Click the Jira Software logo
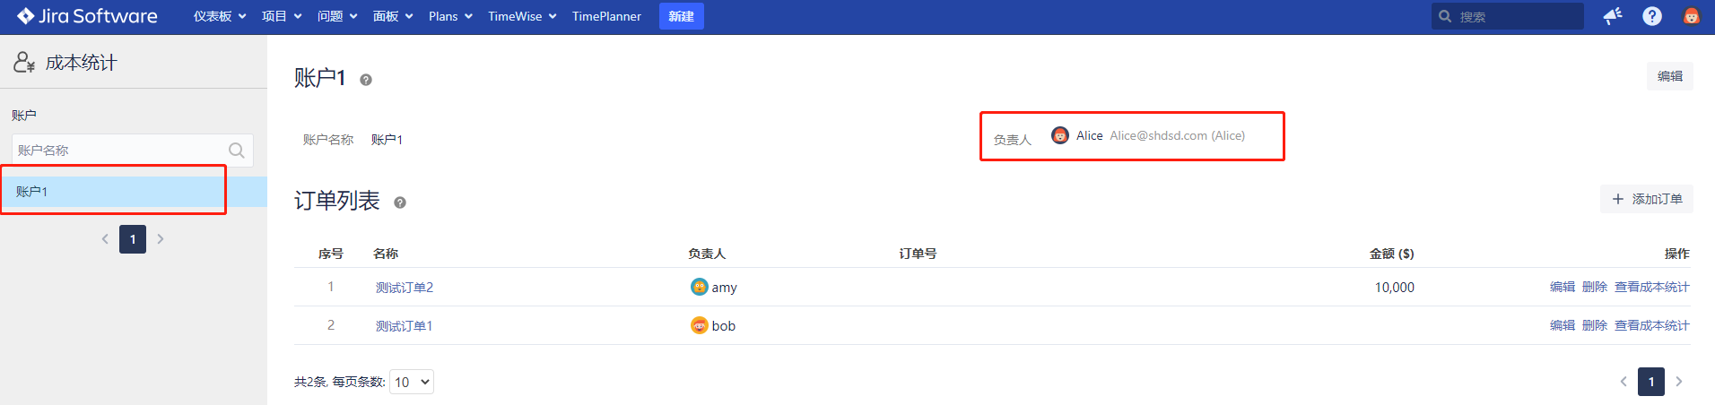The width and height of the screenshot is (1715, 405). pyautogui.click(x=87, y=16)
